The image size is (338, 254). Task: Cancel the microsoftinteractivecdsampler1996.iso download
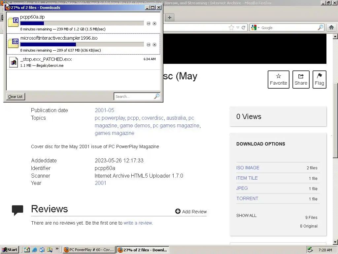click(154, 45)
